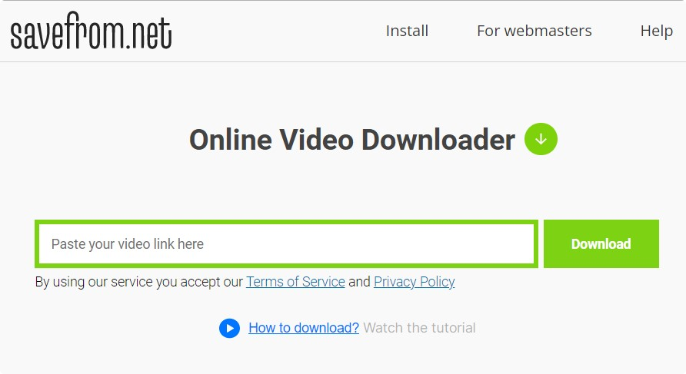Submit the video link with Download
The width and height of the screenshot is (686, 374).
(601, 243)
